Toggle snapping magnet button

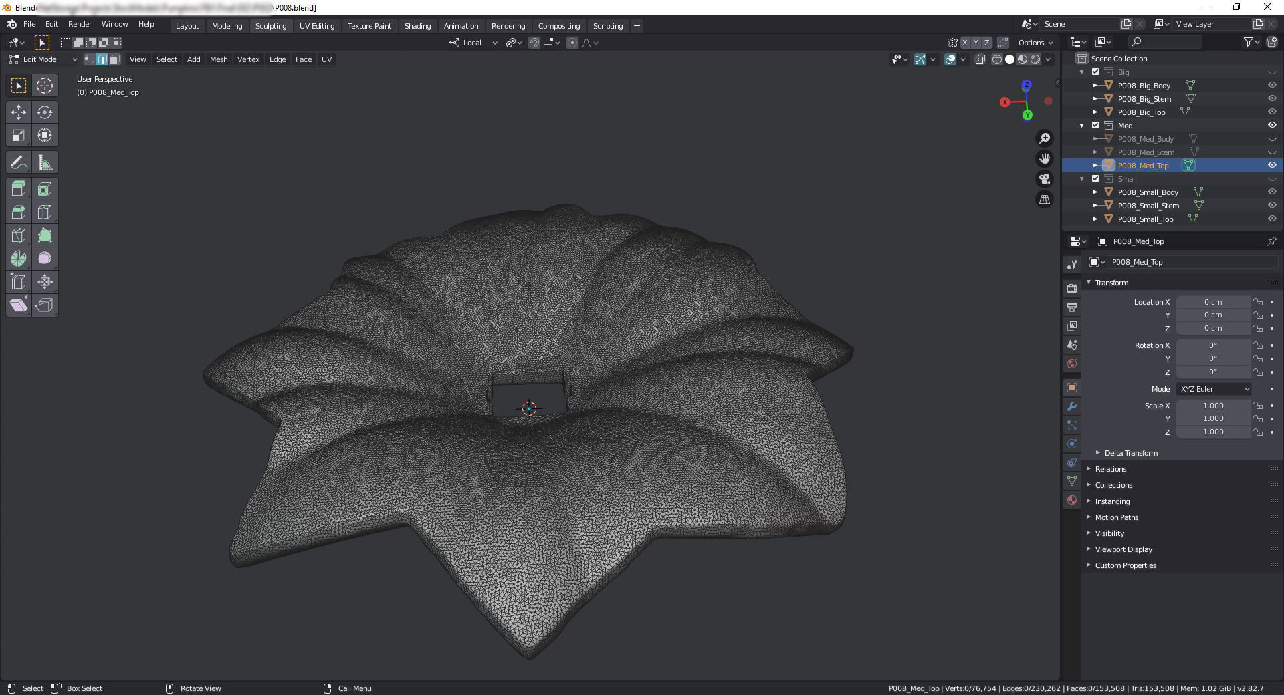point(534,43)
